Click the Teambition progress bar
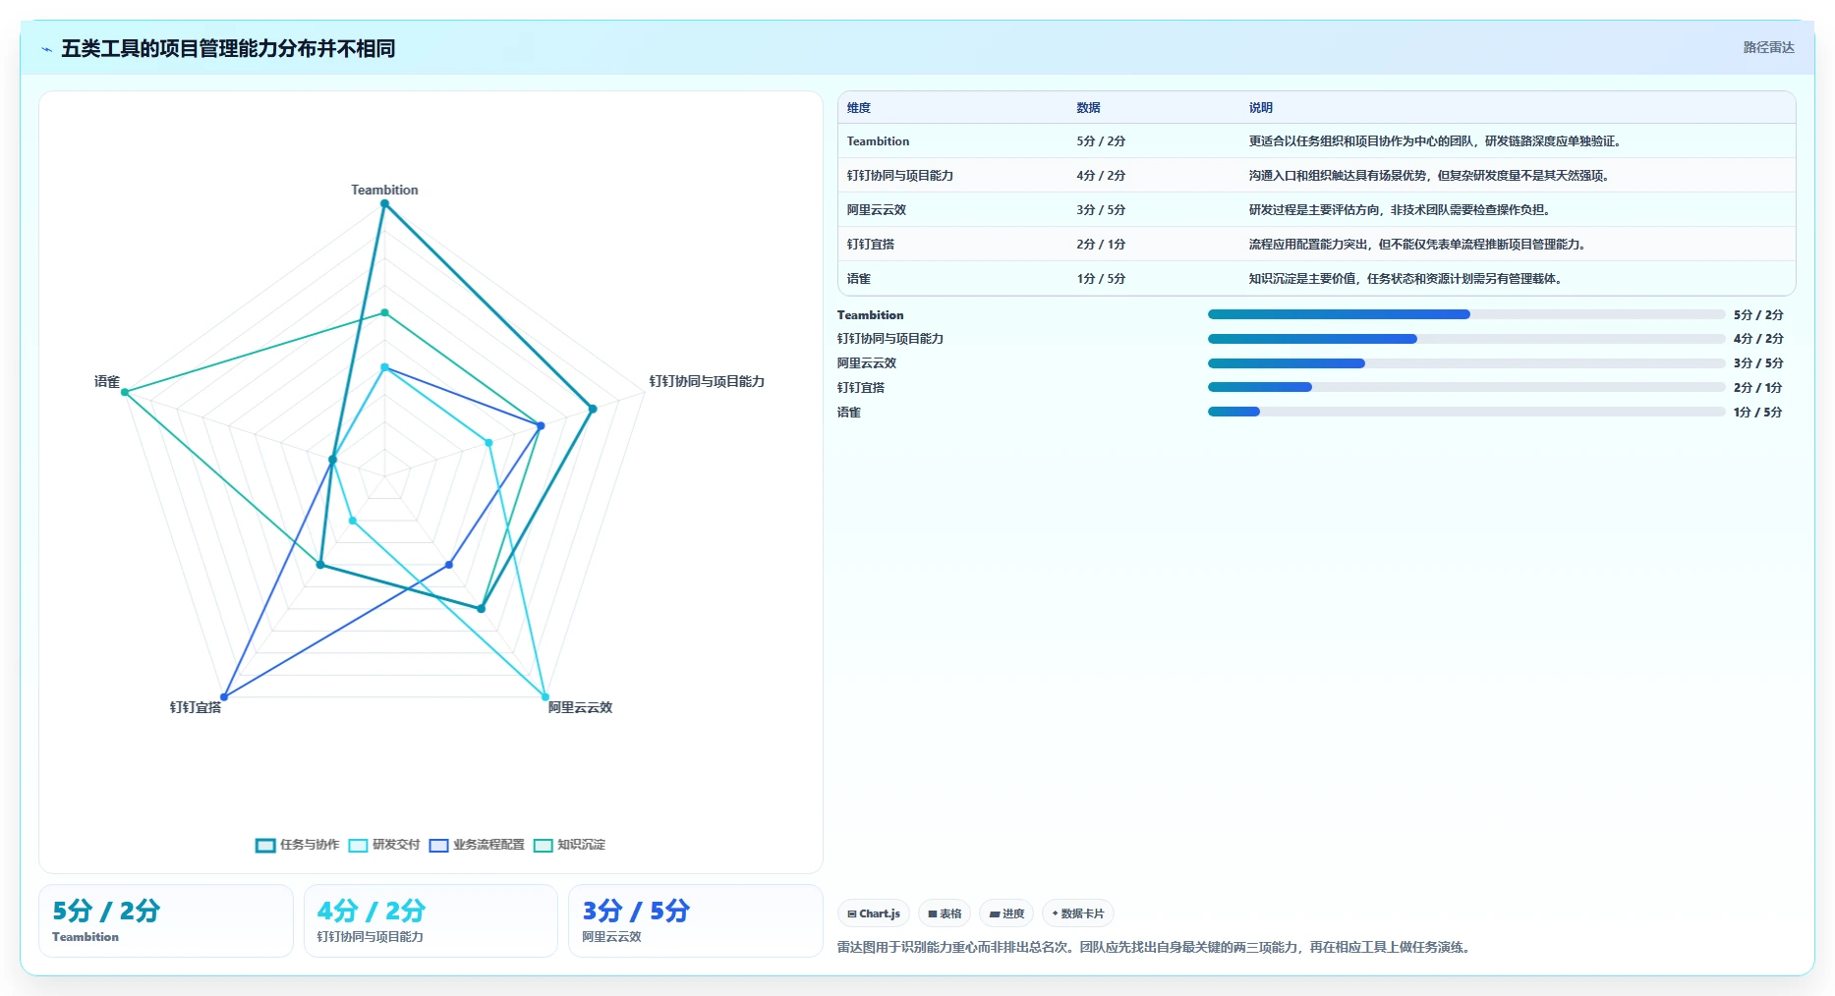Viewport: 1835px width, 996px height. coord(1465,314)
